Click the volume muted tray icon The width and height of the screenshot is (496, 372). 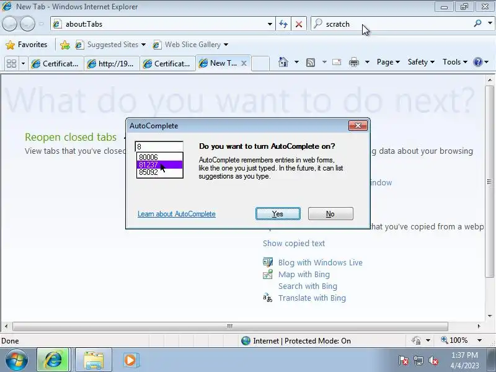(x=433, y=360)
